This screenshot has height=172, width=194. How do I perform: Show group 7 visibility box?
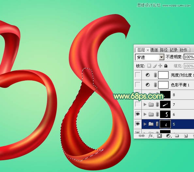tap(138, 104)
